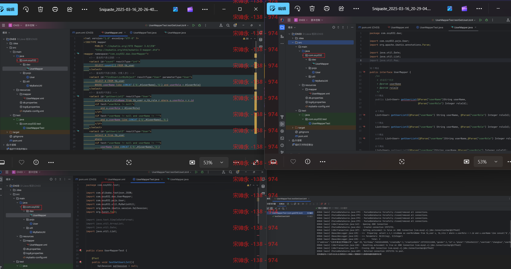Image resolution: width=511 pixels, height=269 pixels.
Task: Select com.ssy032 package in bottom-left IDE tree
Action: [x=33, y=207]
